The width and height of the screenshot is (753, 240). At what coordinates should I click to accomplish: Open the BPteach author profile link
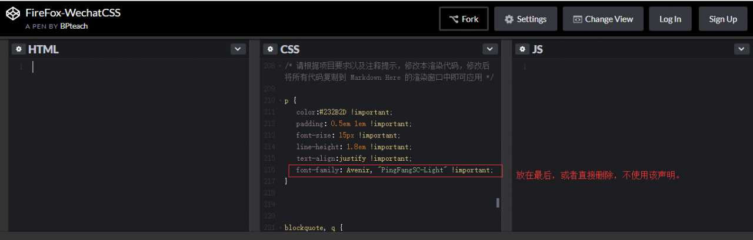(x=74, y=26)
